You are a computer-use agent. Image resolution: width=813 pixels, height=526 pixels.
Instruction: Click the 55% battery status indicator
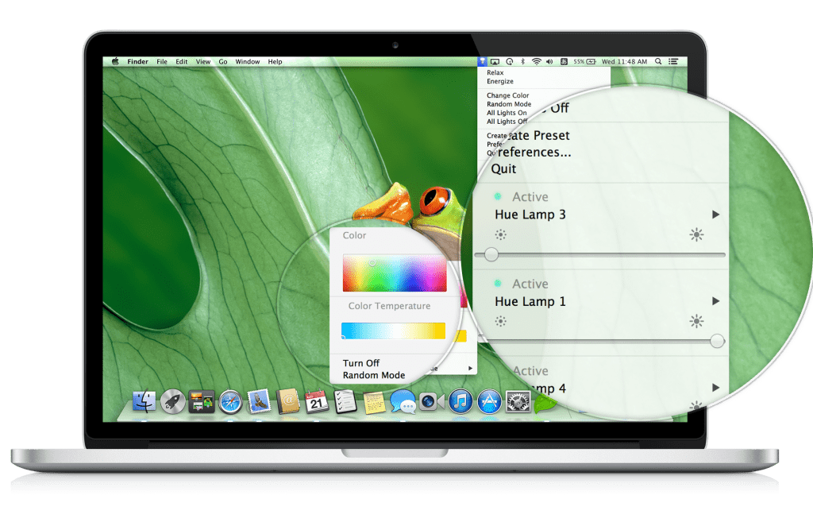pyautogui.click(x=584, y=61)
